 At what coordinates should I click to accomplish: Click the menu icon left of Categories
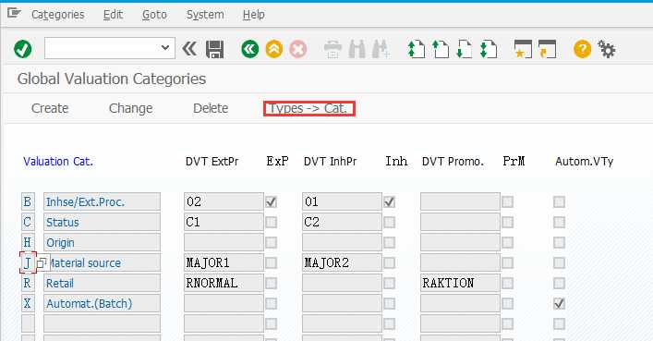pos(14,13)
